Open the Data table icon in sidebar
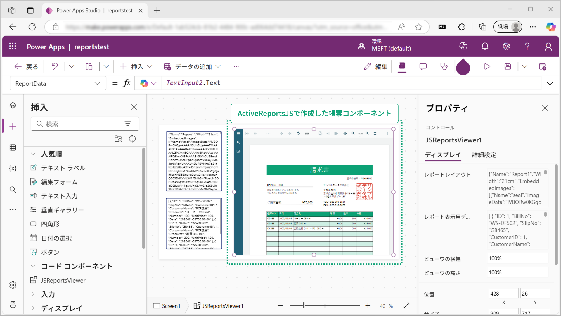Viewport: 561px width, 316px height. pos(13,147)
